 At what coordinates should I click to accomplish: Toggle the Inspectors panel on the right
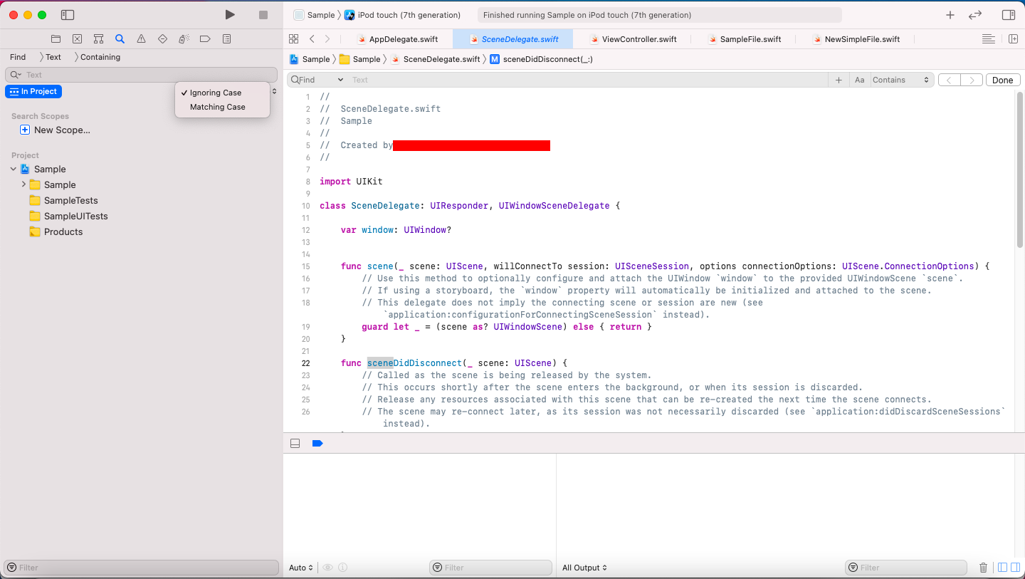click(x=1008, y=15)
